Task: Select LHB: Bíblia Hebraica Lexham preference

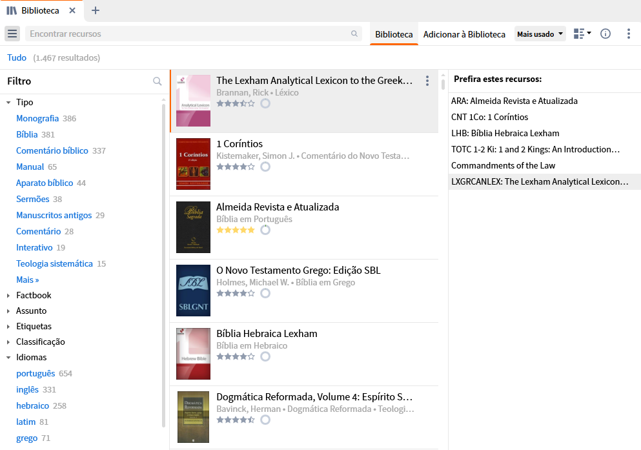Action: coord(545,133)
